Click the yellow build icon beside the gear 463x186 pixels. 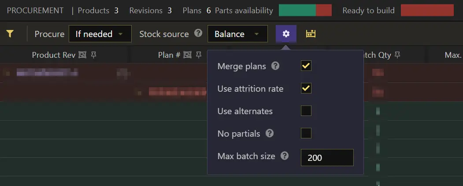[x=311, y=33]
